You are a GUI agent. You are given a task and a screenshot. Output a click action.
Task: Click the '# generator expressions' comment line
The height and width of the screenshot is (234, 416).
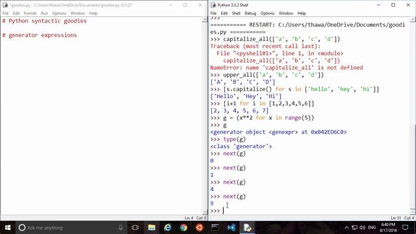(40, 35)
